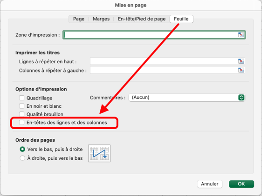This screenshot has width=262, height=196.
Task: Enable the Quadrillage checkbox
Action: tap(21, 98)
